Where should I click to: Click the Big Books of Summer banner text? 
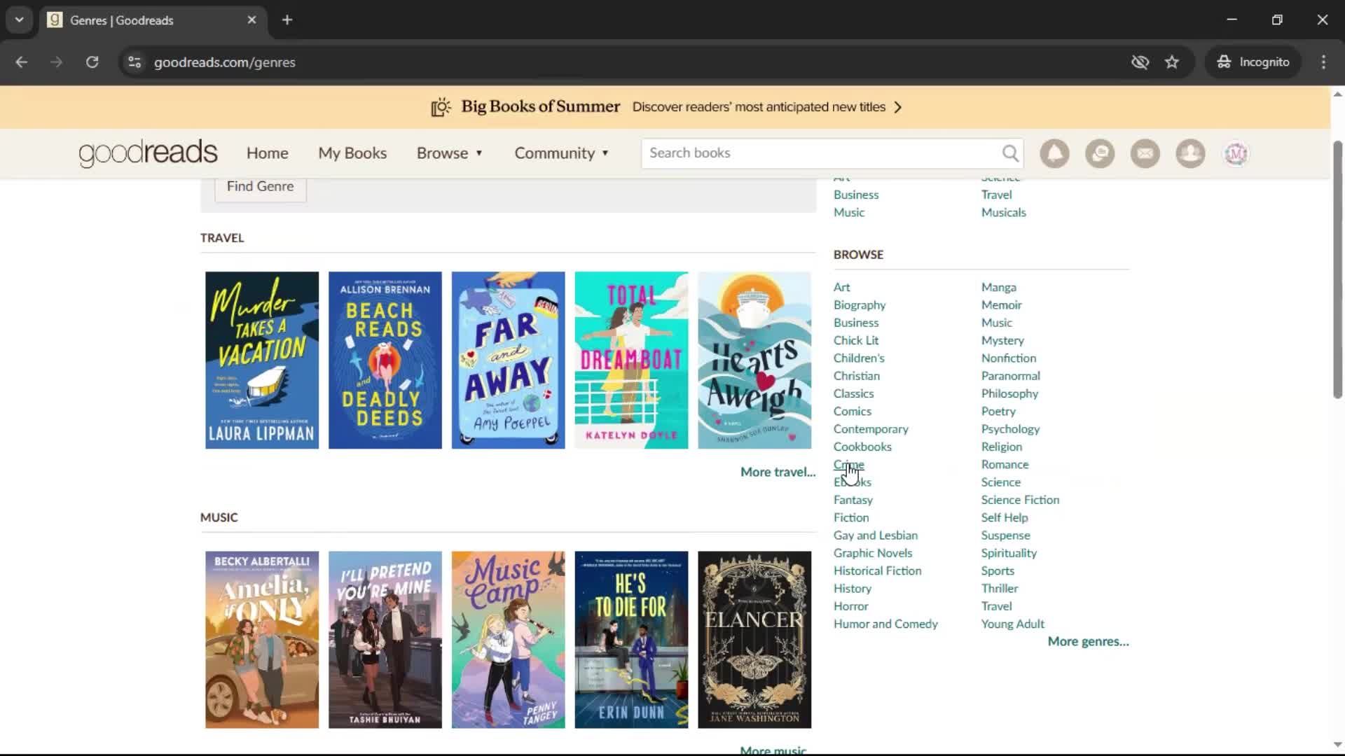tap(540, 106)
